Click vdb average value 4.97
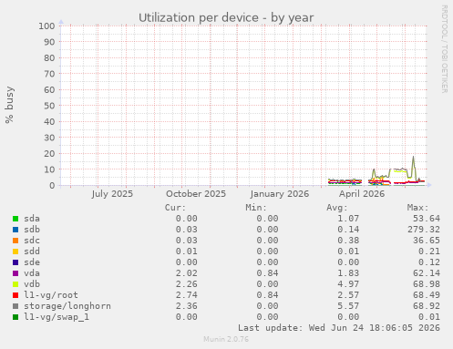The image size is (453, 349). click(348, 284)
